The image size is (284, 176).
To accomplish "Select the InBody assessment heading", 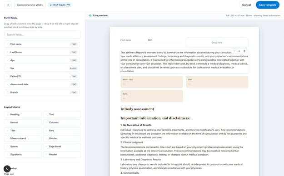I will click(137, 109).
